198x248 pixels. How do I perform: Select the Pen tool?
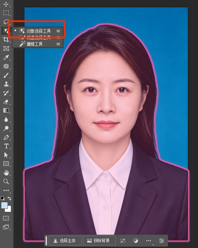(6, 137)
